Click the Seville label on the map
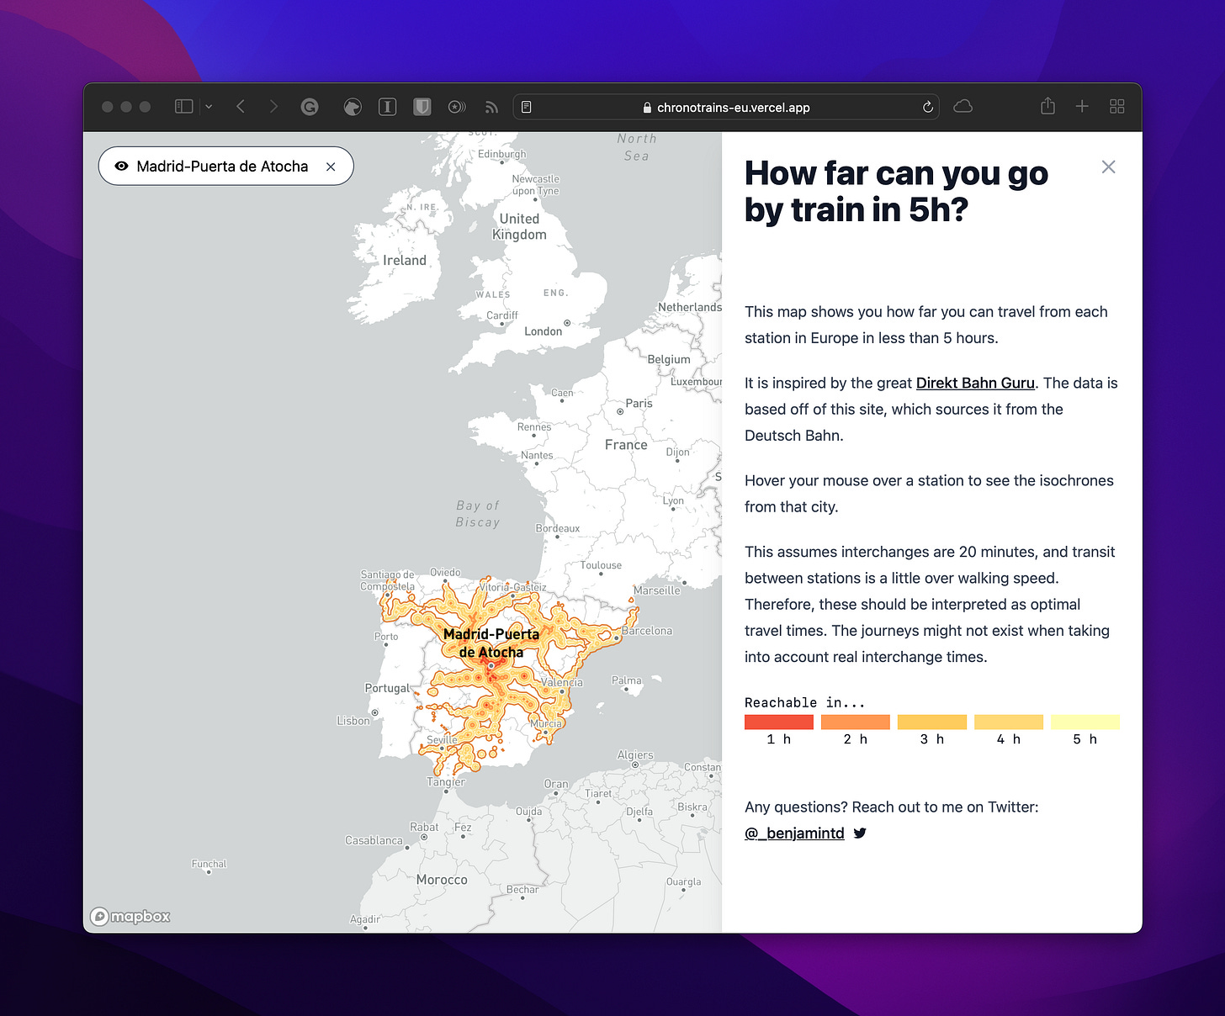 (442, 740)
